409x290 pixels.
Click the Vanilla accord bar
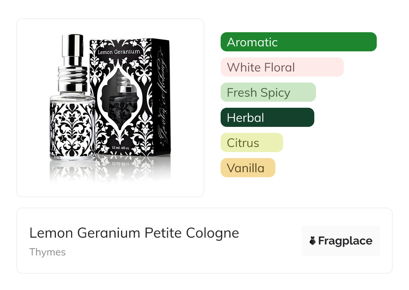click(x=248, y=168)
